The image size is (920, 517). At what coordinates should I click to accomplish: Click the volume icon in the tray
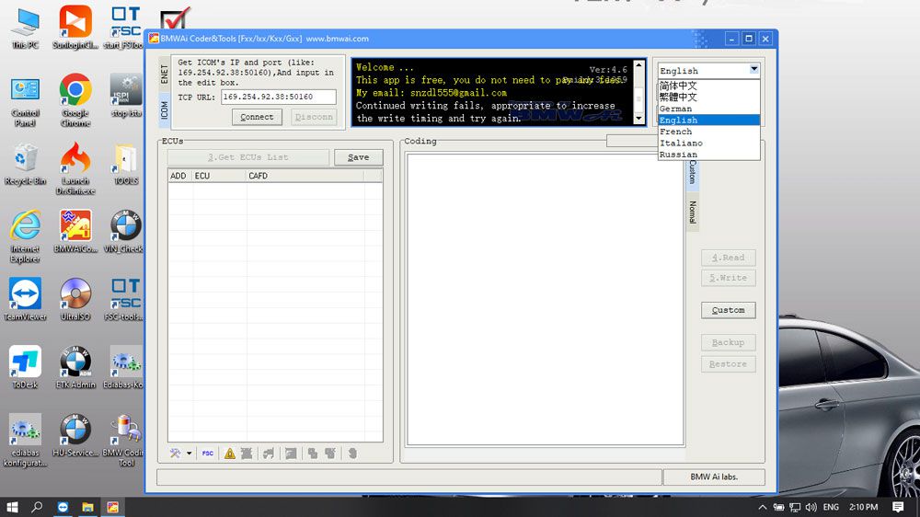tap(811, 507)
